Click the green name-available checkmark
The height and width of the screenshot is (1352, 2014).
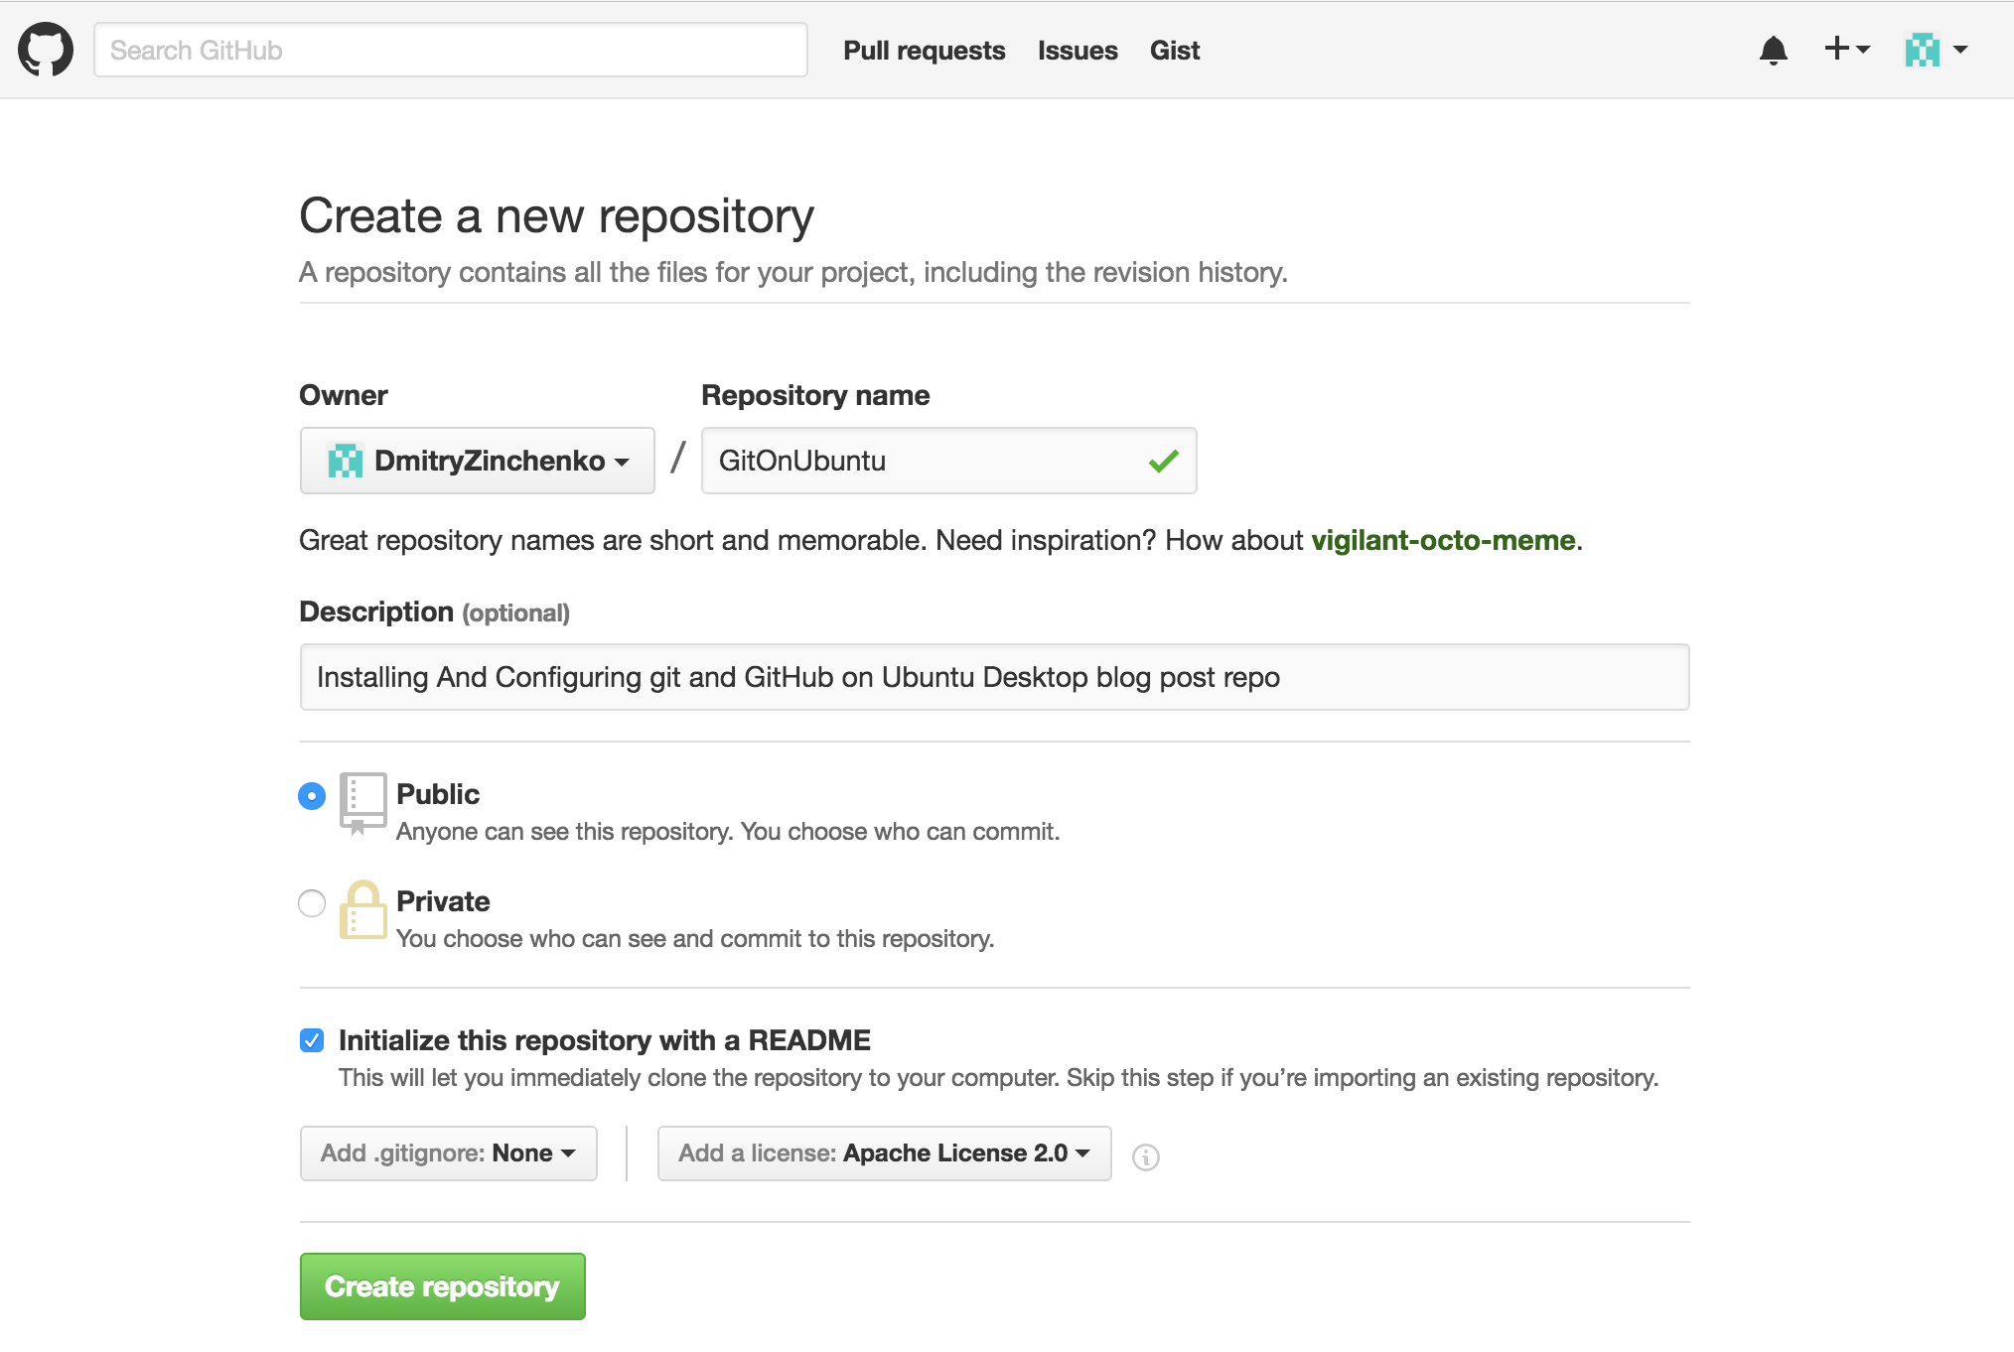coord(1163,462)
